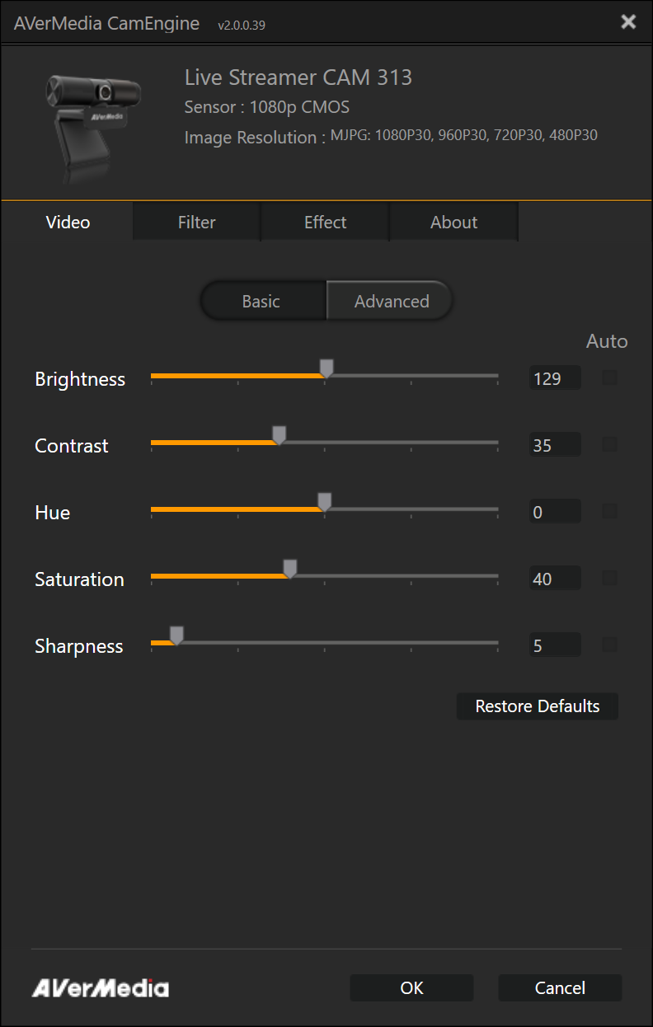Click the Cancel button

tap(560, 987)
